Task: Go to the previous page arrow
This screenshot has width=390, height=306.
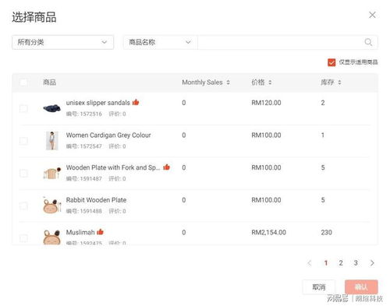Action: pos(309,263)
